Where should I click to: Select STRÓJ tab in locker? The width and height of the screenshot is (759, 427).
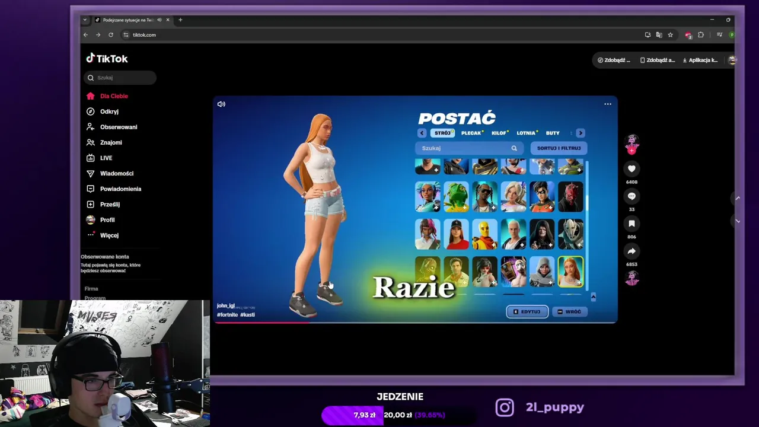[442, 133]
